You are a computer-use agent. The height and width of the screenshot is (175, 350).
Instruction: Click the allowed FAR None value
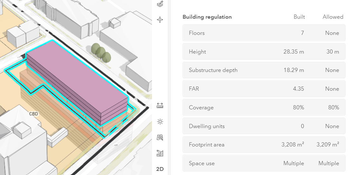click(332, 89)
